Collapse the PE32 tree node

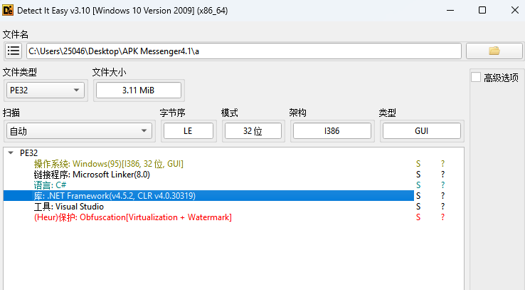(x=11, y=153)
